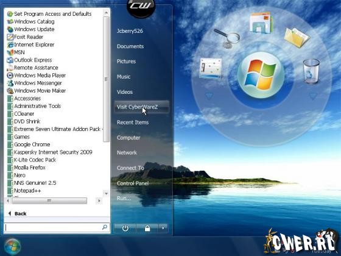Image resolution: width=341 pixels, height=256 pixels.
Task: Click Run... in Start menu
Action: [x=124, y=198]
